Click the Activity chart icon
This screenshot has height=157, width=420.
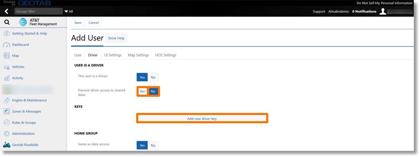[6, 78]
